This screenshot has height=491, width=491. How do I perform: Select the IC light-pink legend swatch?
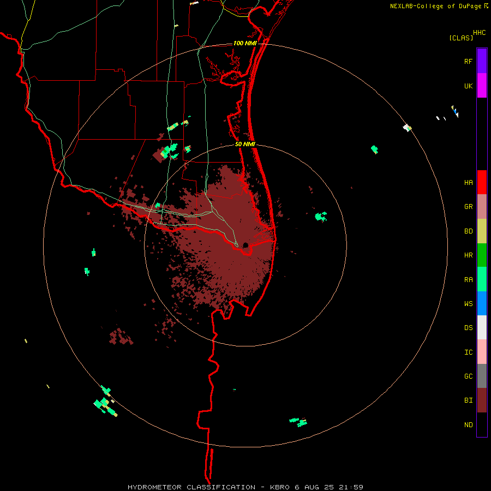point(482,352)
